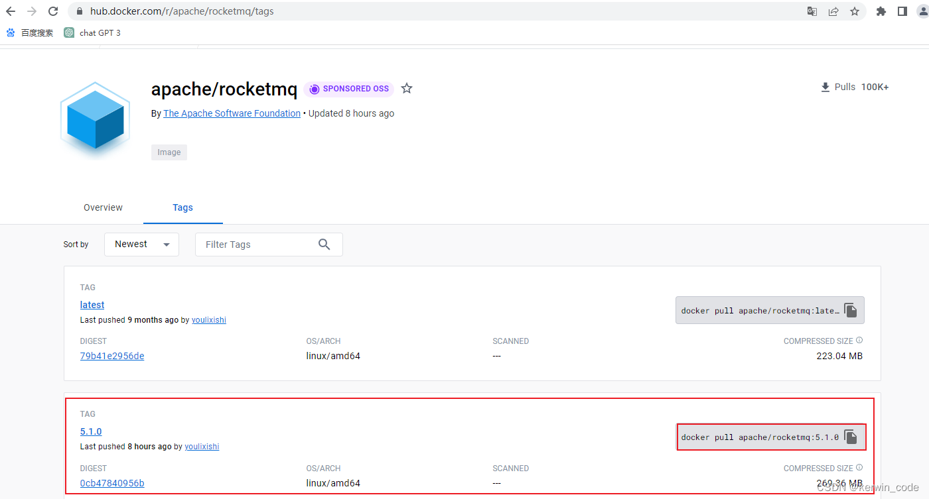This screenshot has width=929, height=499.
Task: Click linux/amd64 in the latest row
Action: click(333, 356)
